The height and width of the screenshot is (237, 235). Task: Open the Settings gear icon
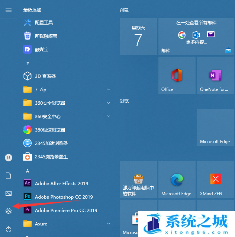click(9, 211)
